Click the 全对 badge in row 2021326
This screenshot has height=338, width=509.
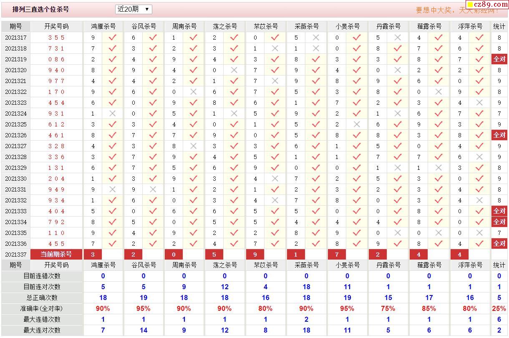499,135
